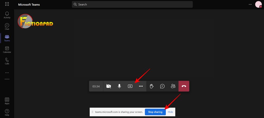Screen dimensions: 264x118
Task: Turn the camera on
Action: pyautogui.click(x=109, y=86)
